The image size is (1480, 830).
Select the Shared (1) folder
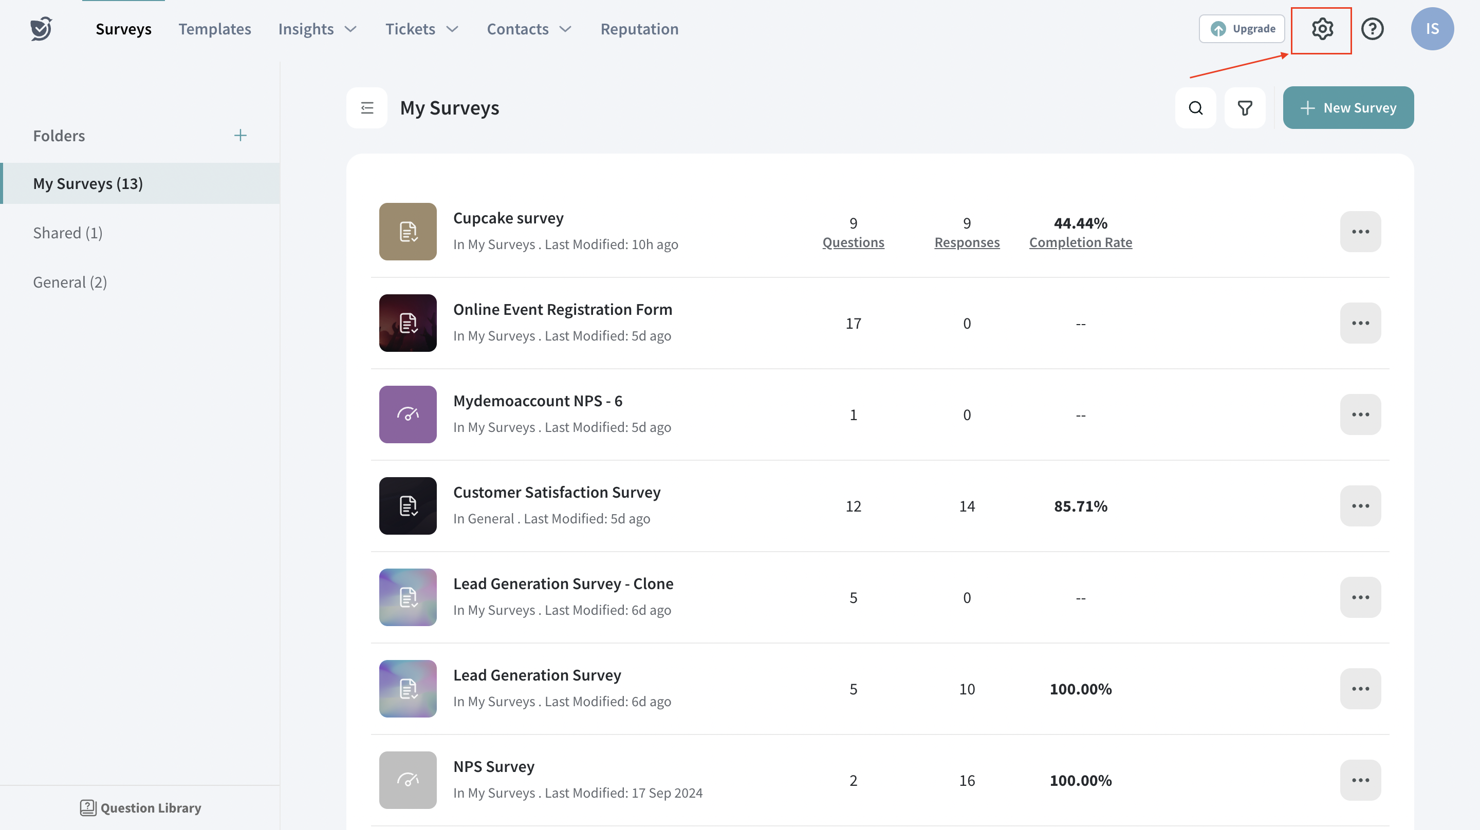[x=68, y=233]
